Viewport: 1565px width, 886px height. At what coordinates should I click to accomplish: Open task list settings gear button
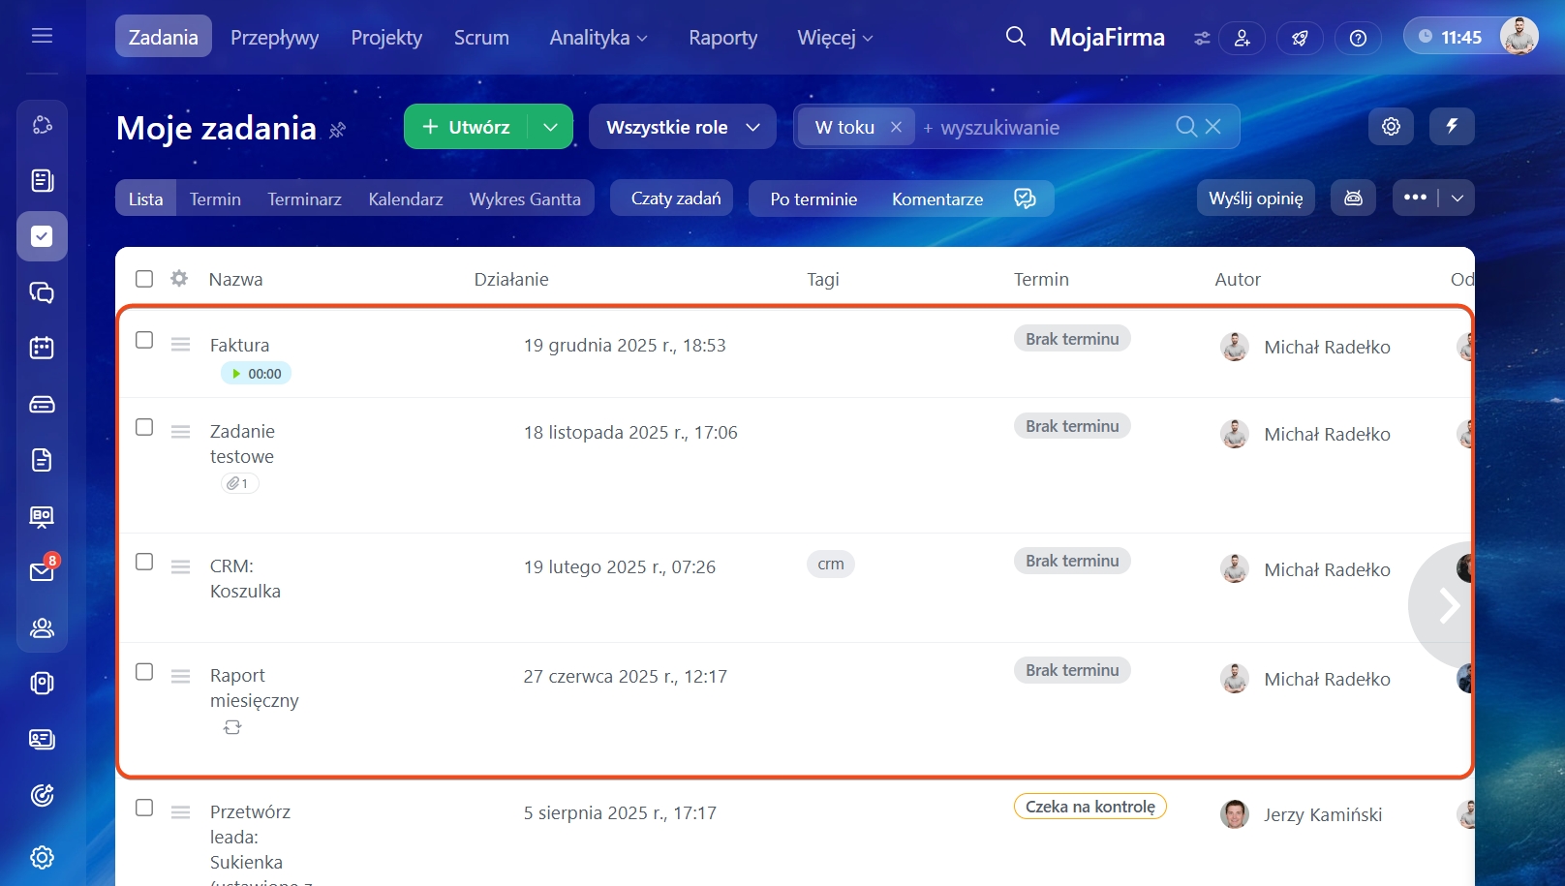(x=1391, y=127)
